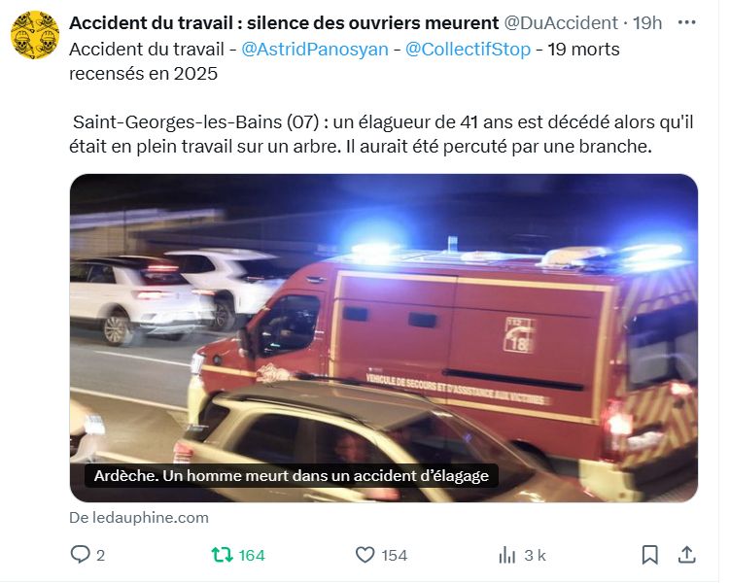Open view analytics bar chart icon
Image resolution: width=730 pixels, height=583 pixels.
coord(507,555)
